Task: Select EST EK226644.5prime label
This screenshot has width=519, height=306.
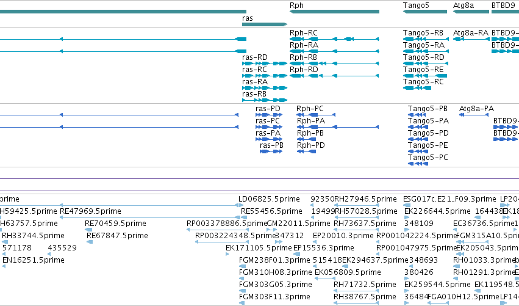Action: coord(437,211)
